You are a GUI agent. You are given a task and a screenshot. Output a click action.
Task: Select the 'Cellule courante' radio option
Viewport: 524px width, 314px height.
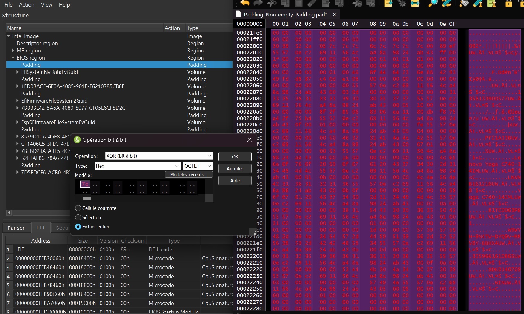[78, 208]
